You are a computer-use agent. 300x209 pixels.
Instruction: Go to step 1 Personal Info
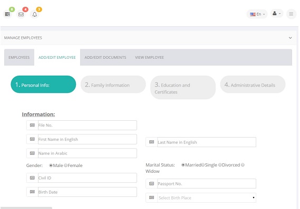point(43,85)
